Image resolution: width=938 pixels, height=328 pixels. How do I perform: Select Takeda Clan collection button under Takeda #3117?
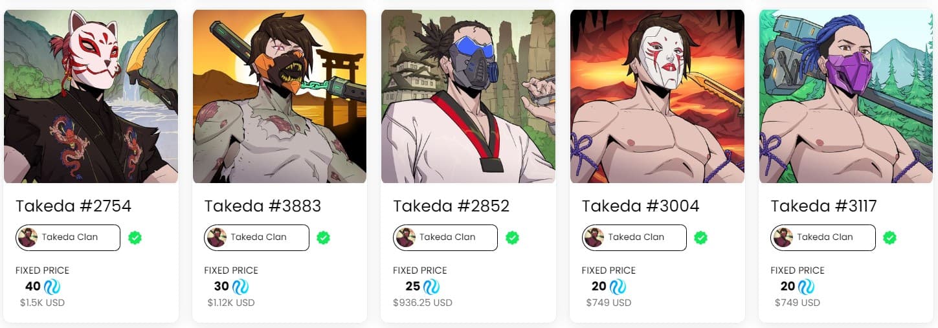click(823, 237)
